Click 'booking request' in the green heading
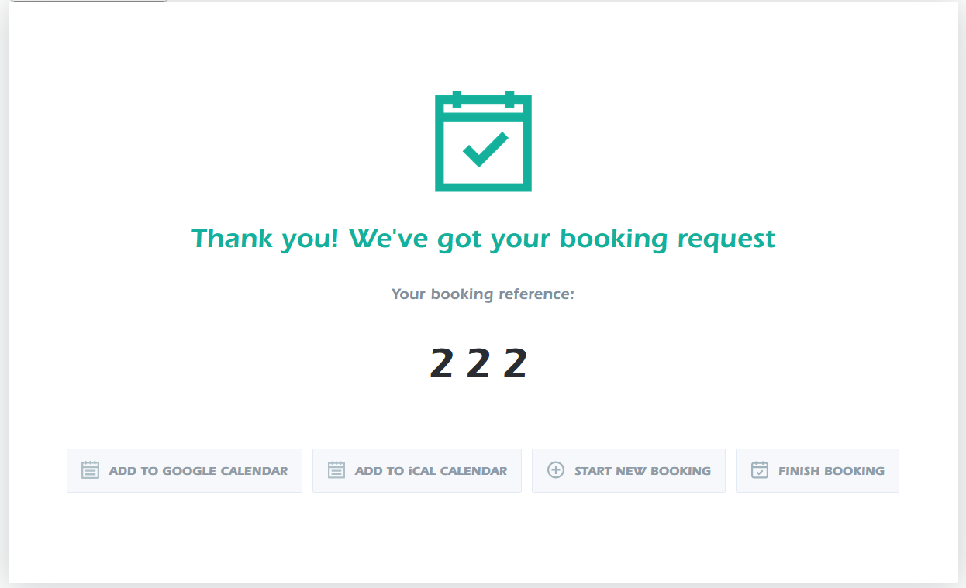Image resolution: width=966 pixels, height=588 pixels. tap(668, 239)
